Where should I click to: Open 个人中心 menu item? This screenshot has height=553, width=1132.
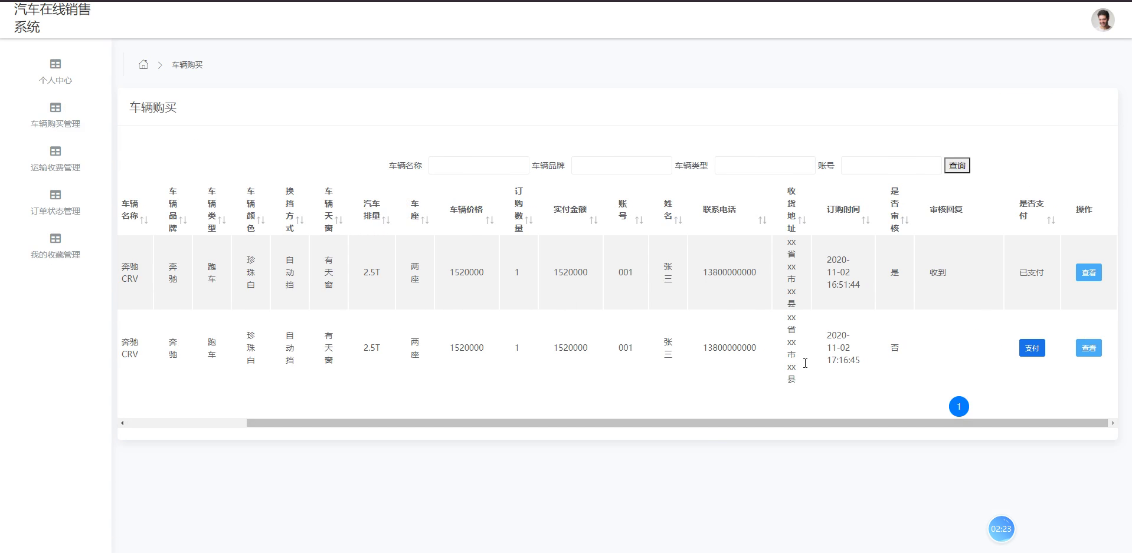click(55, 80)
